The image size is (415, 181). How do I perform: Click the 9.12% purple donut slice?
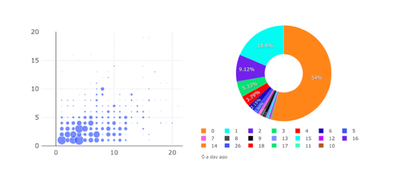coord(250,69)
